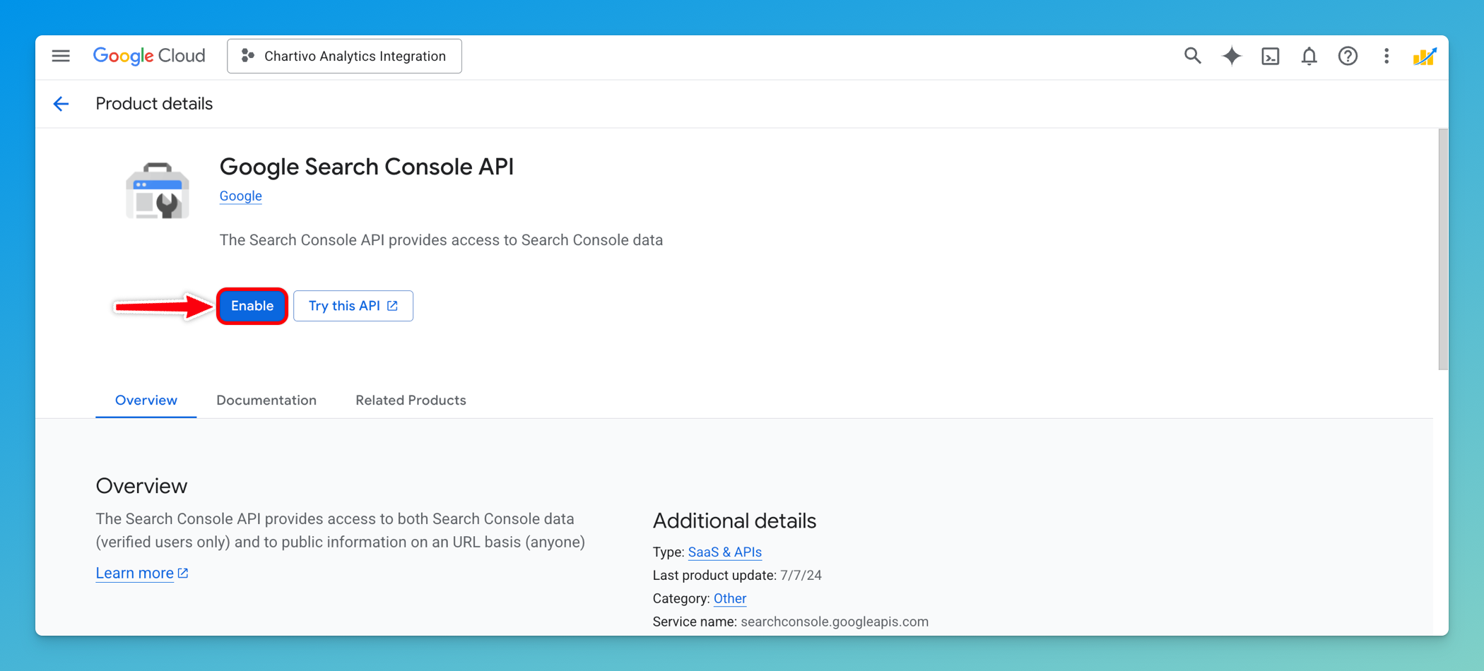This screenshot has height=671, width=1484.
Task: Open the help question mark icon
Action: [1348, 56]
